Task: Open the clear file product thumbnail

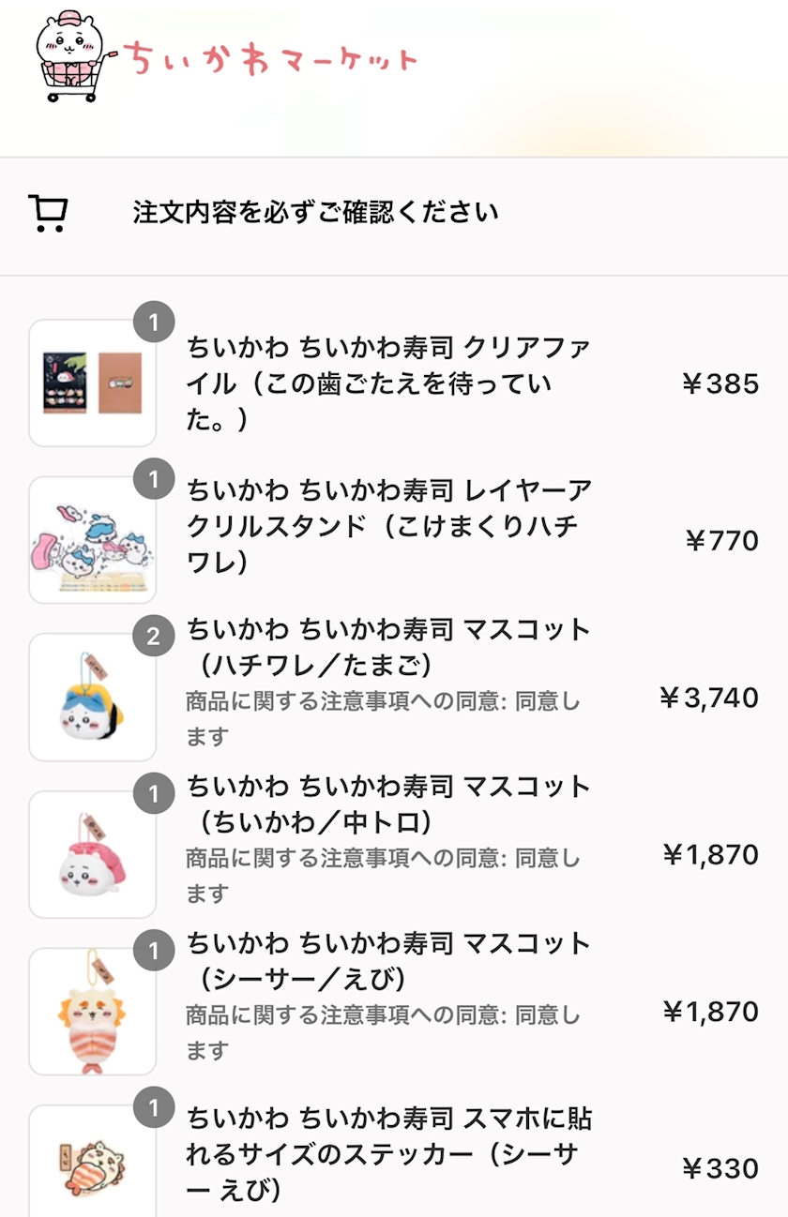Action: pos(92,383)
